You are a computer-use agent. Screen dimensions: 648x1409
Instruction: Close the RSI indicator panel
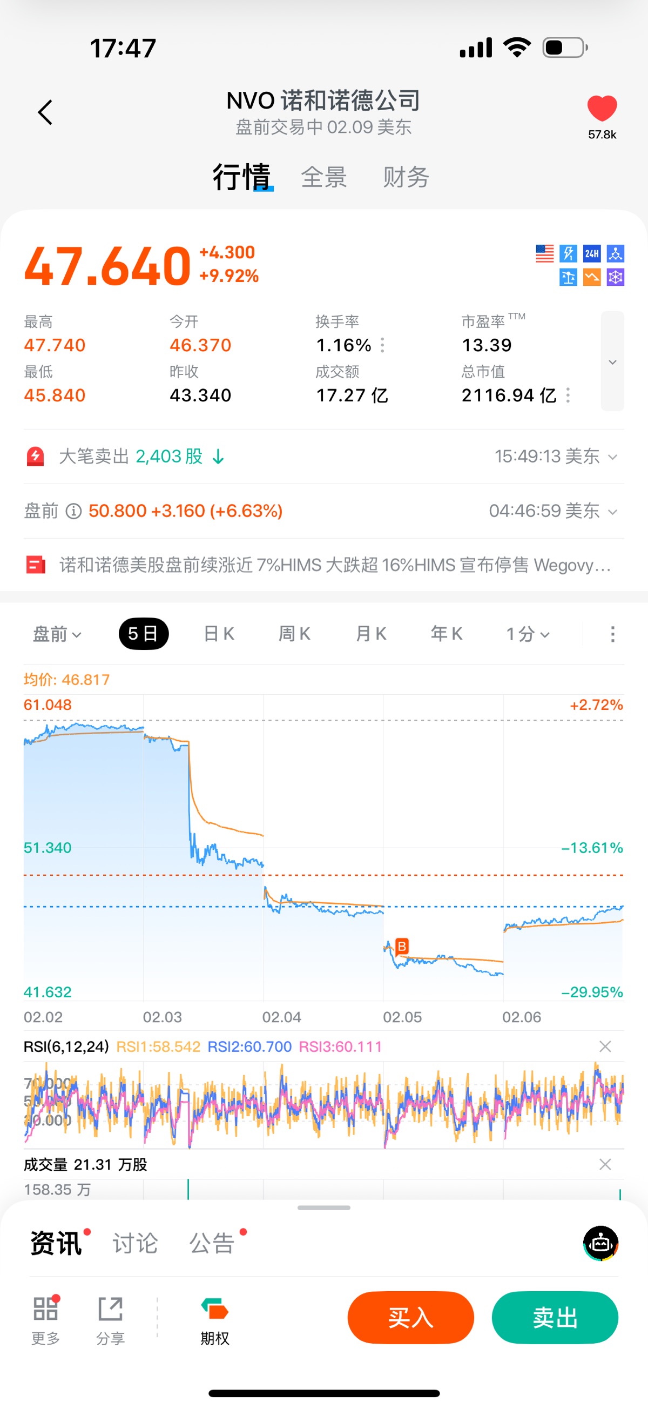(x=605, y=1046)
